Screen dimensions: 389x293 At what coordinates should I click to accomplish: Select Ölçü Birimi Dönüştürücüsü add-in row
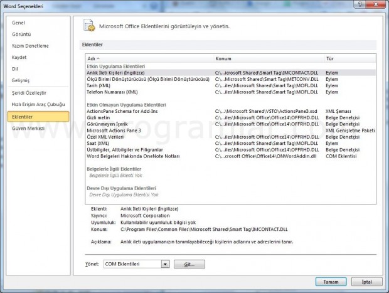230,79
